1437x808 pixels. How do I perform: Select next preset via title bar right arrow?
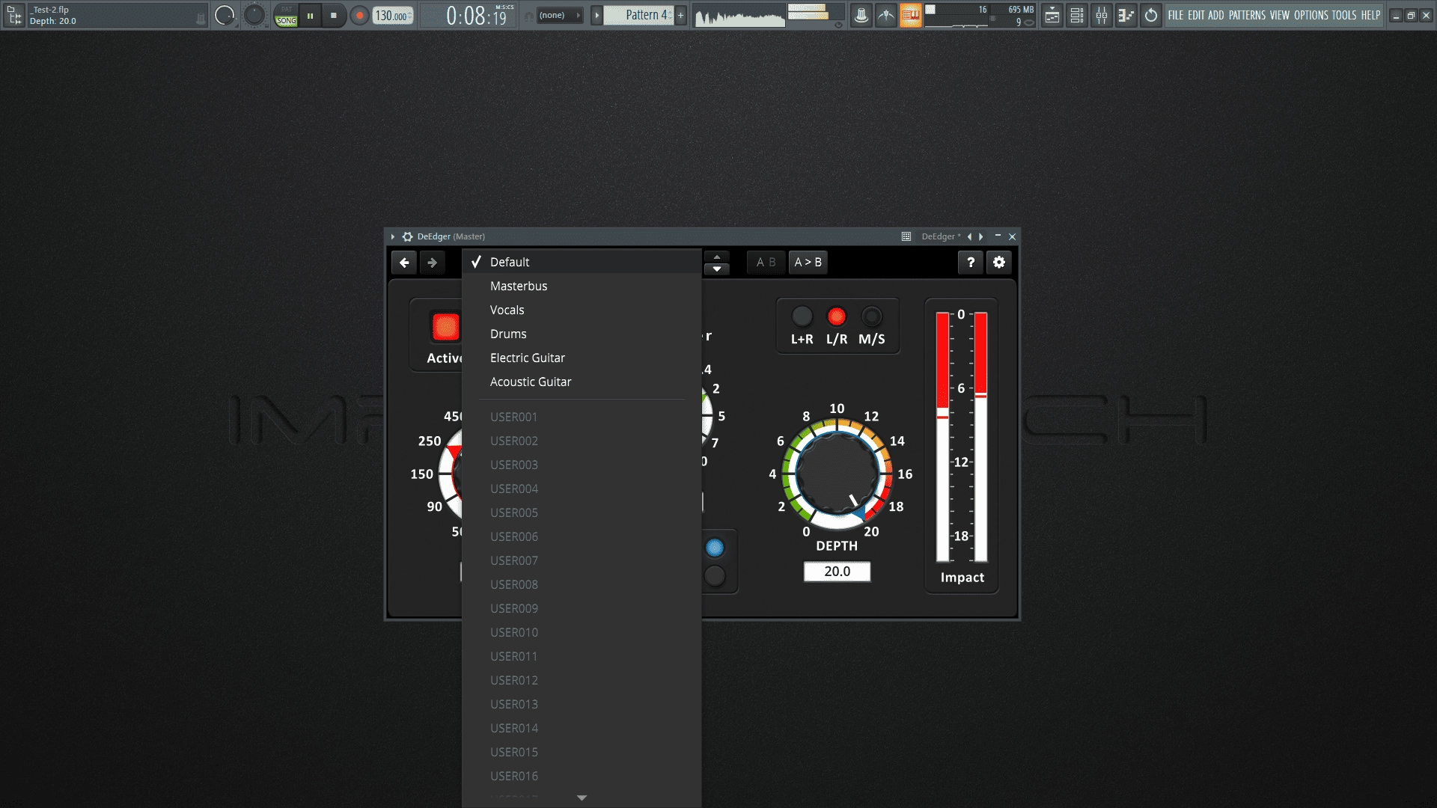981,236
